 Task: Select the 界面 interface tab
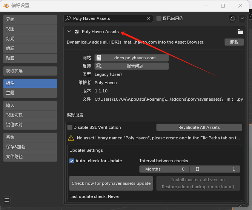click(30, 20)
